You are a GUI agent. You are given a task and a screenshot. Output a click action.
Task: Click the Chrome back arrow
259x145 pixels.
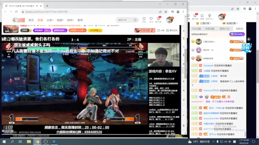6,12
